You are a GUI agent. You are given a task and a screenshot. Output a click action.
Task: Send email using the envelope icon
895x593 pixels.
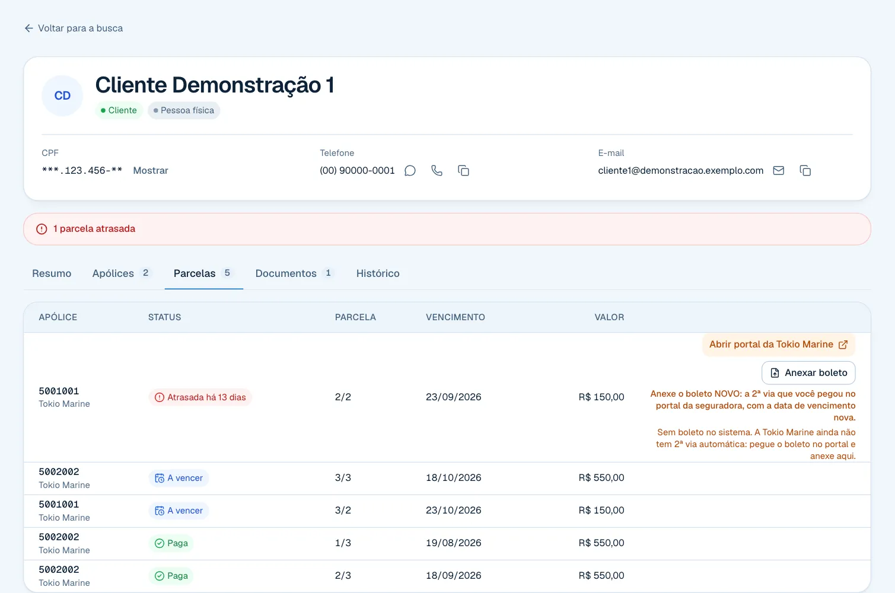pyautogui.click(x=779, y=171)
